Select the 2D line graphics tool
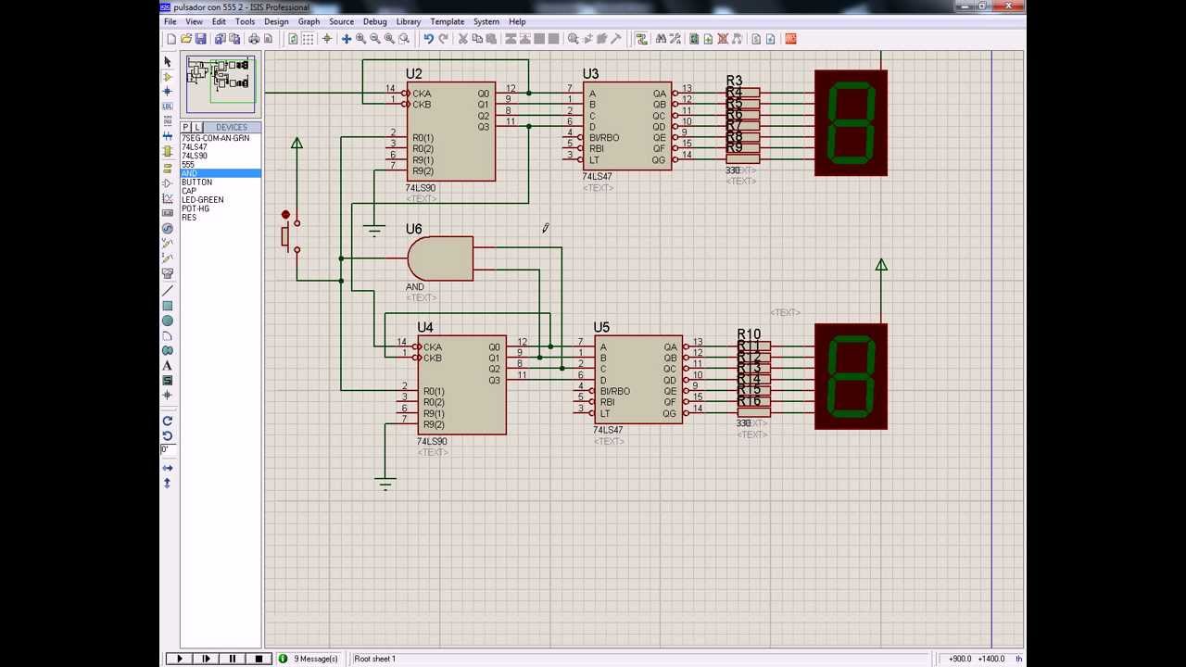This screenshot has width=1186, height=667. pos(168,291)
